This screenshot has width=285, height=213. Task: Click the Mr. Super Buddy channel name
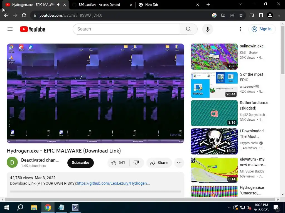[252, 171]
